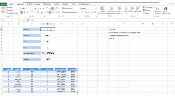Click the 'gabriela' name cell
Screen dimensions: 175x98
click(x=18, y=79)
